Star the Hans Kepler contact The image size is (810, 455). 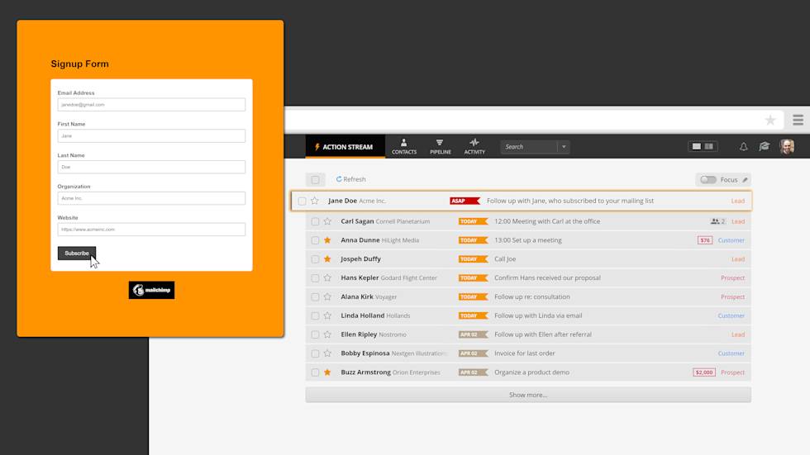[x=327, y=277]
